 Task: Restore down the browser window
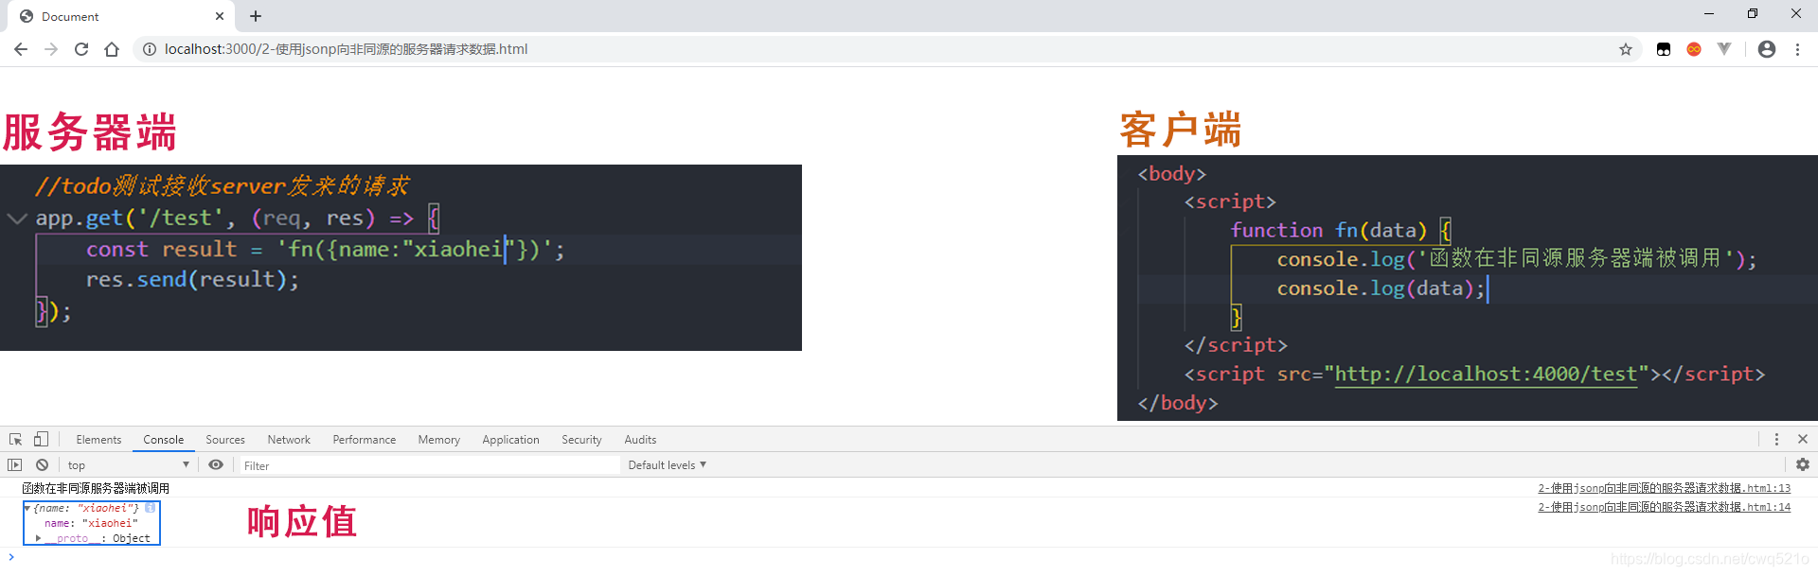1753,13
